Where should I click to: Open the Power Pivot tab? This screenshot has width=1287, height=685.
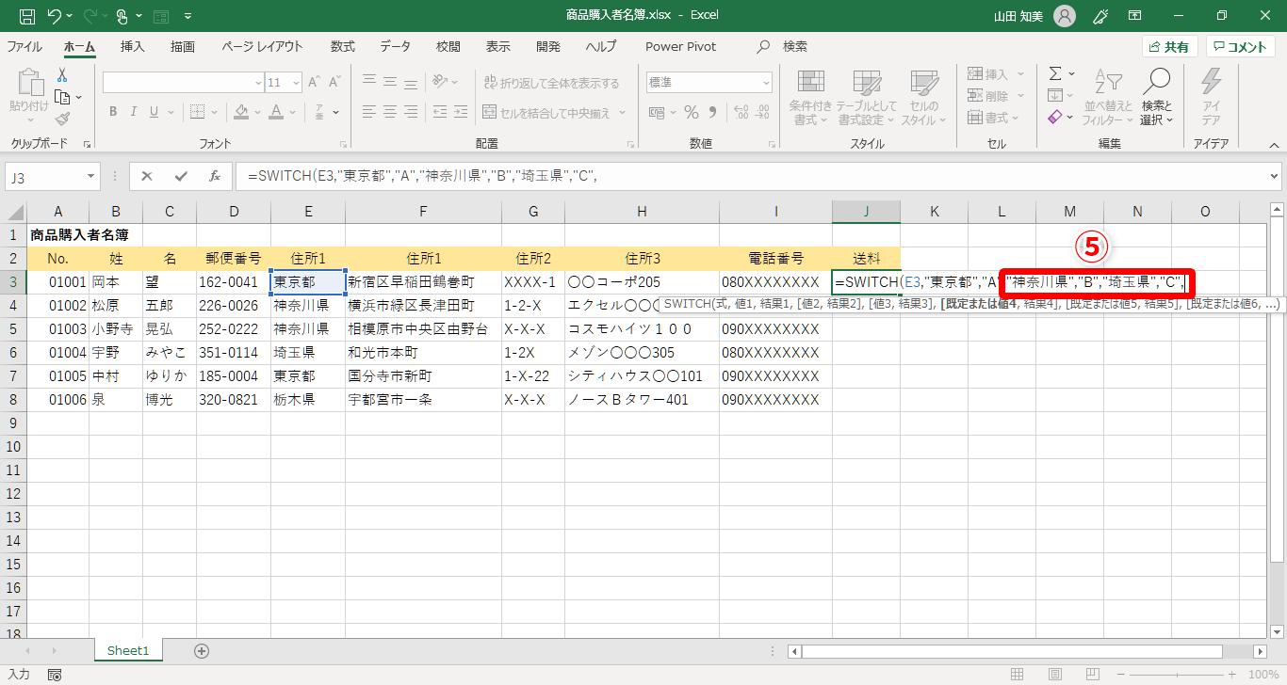click(681, 46)
